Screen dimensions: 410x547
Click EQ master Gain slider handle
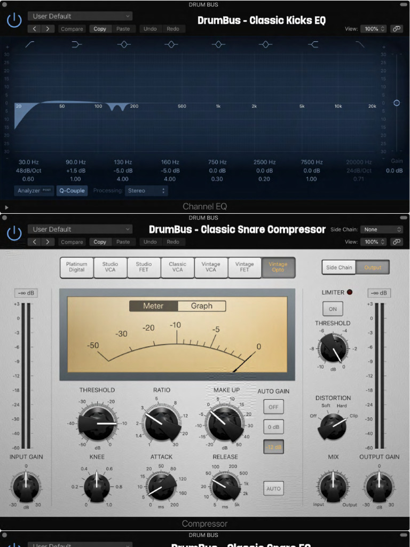click(x=397, y=103)
